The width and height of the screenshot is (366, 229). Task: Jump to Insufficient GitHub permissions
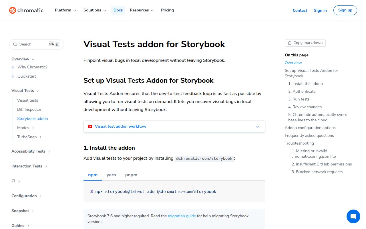322,164
